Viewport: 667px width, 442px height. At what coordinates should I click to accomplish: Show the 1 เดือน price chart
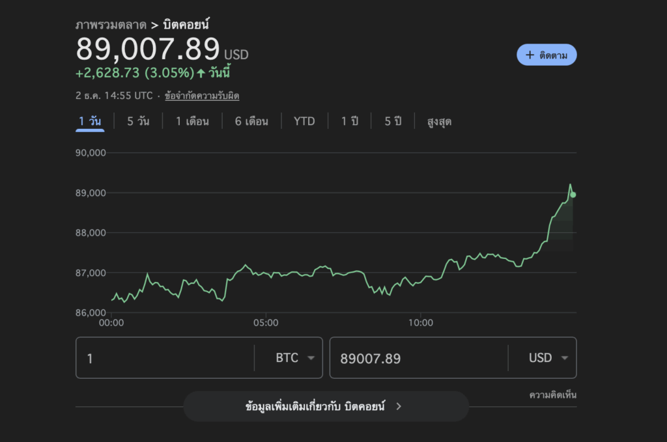(x=192, y=122)
